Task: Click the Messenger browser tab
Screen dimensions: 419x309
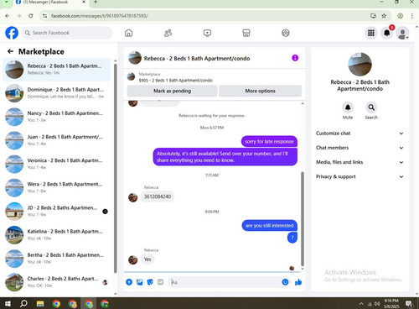Action: click(49, 3)
